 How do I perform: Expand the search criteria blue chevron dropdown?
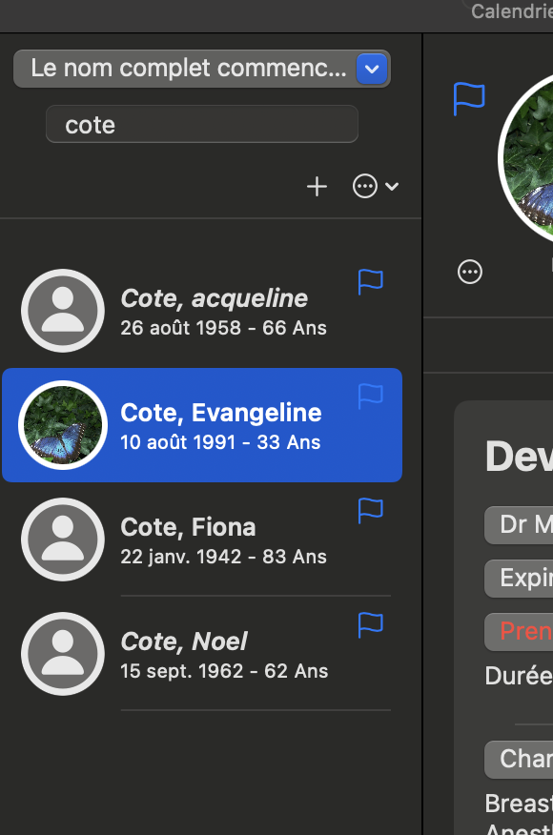(371, 69)
